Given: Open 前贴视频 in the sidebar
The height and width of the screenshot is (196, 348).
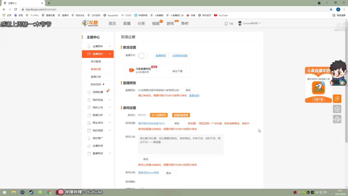Looking at the screenshot, I should pos(96,84).
